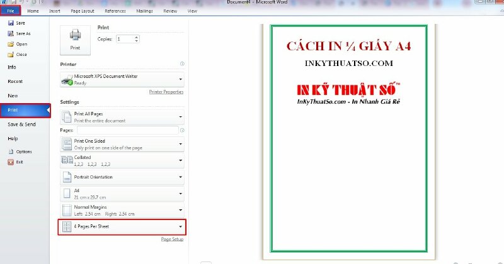
Task: Click the 4 Pages Per Sheet icon
Action: (x=67, y=226)
